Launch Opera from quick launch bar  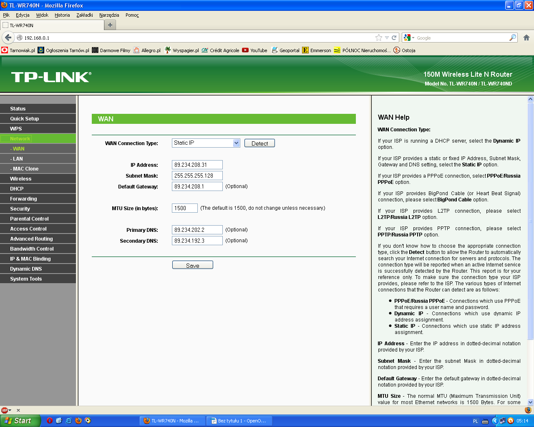[x=49, y=421]
